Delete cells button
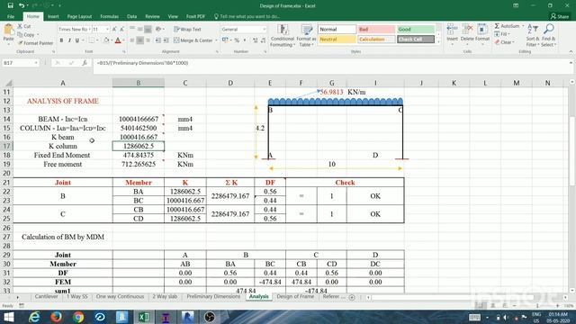The height and width of the screenshot is (324, 576). [x=467, y=34]
